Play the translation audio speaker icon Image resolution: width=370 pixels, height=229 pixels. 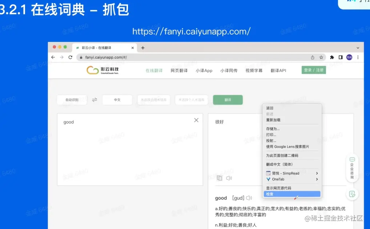229,178
